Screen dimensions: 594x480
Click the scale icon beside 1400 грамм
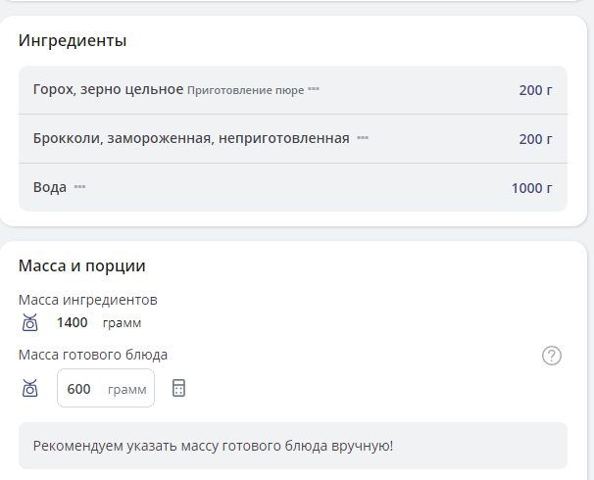point(30,322)
